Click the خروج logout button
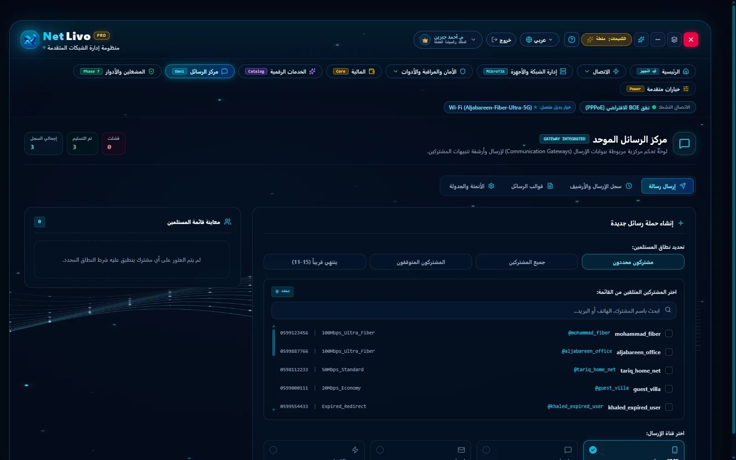This screenshot has width=736, height=460. [501, 40]
